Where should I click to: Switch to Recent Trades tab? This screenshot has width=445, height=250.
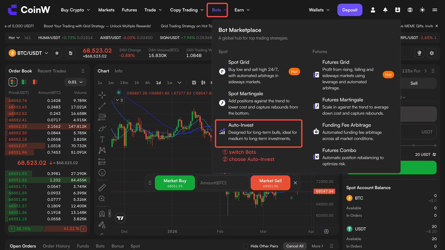point(52,71)
